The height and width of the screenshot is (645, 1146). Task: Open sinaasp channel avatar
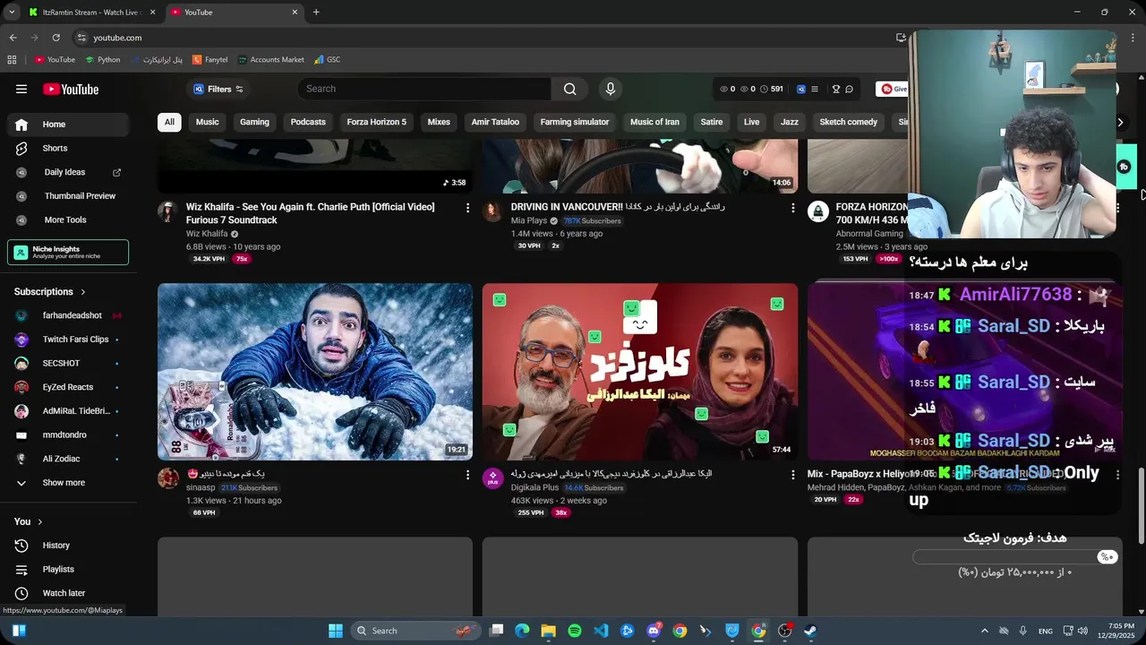(167, 478)
